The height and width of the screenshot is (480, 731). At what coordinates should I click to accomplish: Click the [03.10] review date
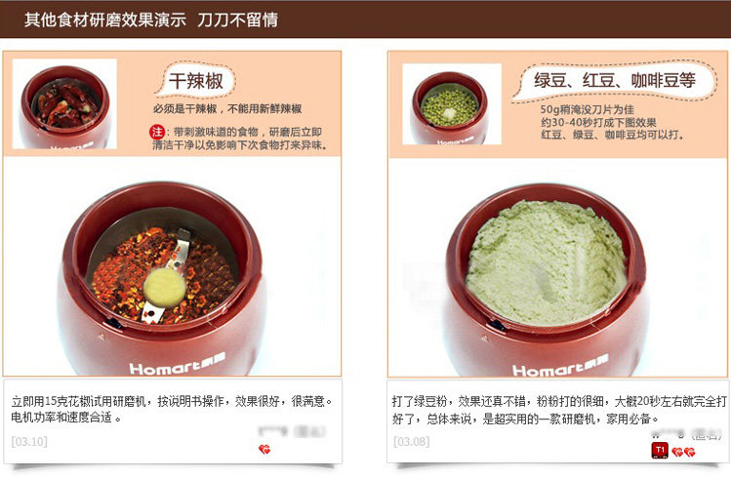(x=29, y=441)
